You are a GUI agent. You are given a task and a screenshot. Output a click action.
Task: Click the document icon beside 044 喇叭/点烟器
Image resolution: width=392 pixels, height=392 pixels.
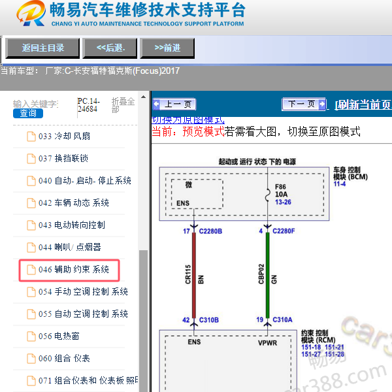pos(31,248)
